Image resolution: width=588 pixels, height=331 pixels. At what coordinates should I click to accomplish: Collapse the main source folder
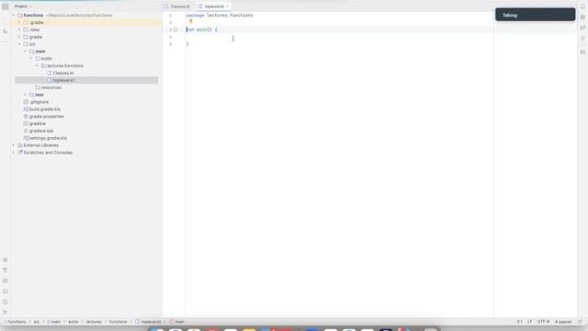[x=26, y=51]
